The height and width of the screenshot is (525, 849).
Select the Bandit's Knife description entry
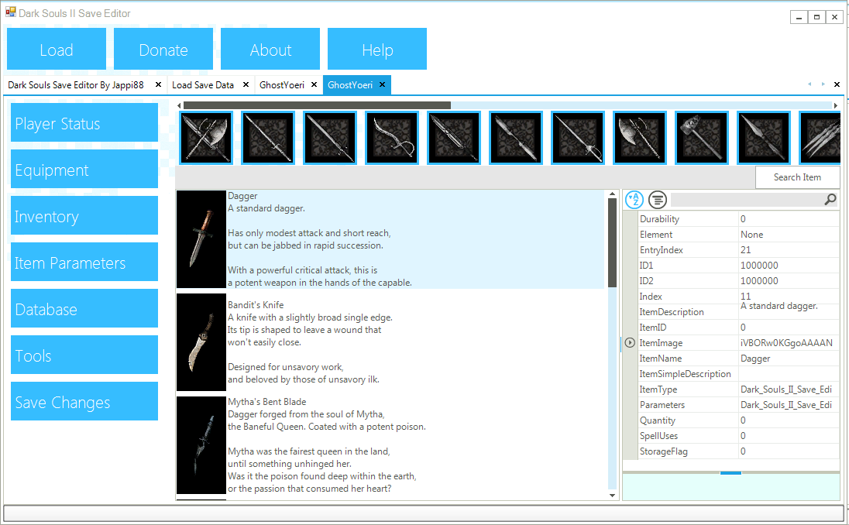pos(390,342)
